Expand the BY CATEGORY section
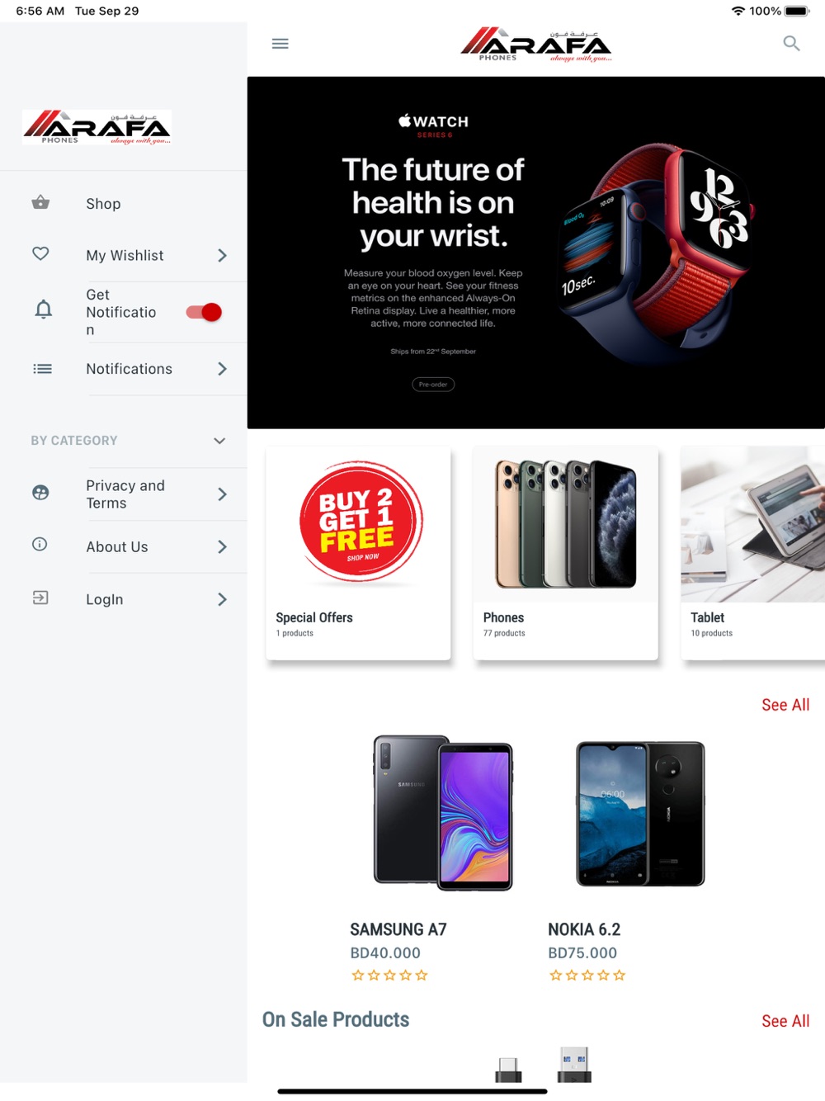This screenshot has width=825, height=1101. click(x=219, y=441)
